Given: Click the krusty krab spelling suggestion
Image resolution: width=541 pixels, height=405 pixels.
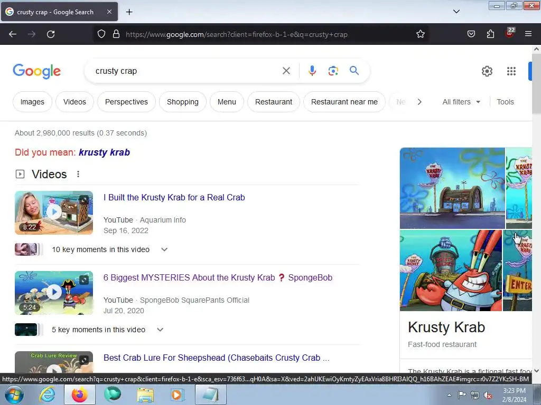Looking at the screenshot, I should pos(104,152).
